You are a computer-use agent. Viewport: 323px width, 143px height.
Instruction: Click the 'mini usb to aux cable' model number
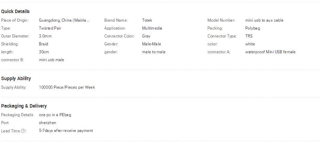point(264,20)
